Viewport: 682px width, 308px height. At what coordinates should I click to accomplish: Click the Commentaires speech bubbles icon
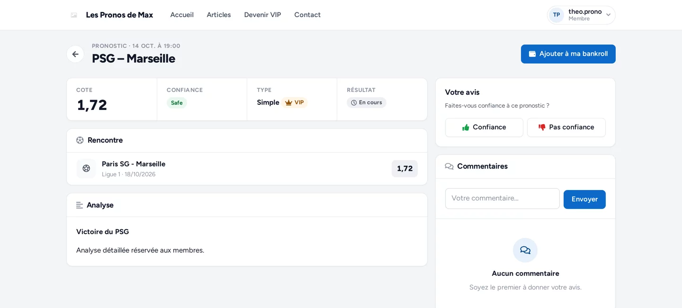[449, 166]
